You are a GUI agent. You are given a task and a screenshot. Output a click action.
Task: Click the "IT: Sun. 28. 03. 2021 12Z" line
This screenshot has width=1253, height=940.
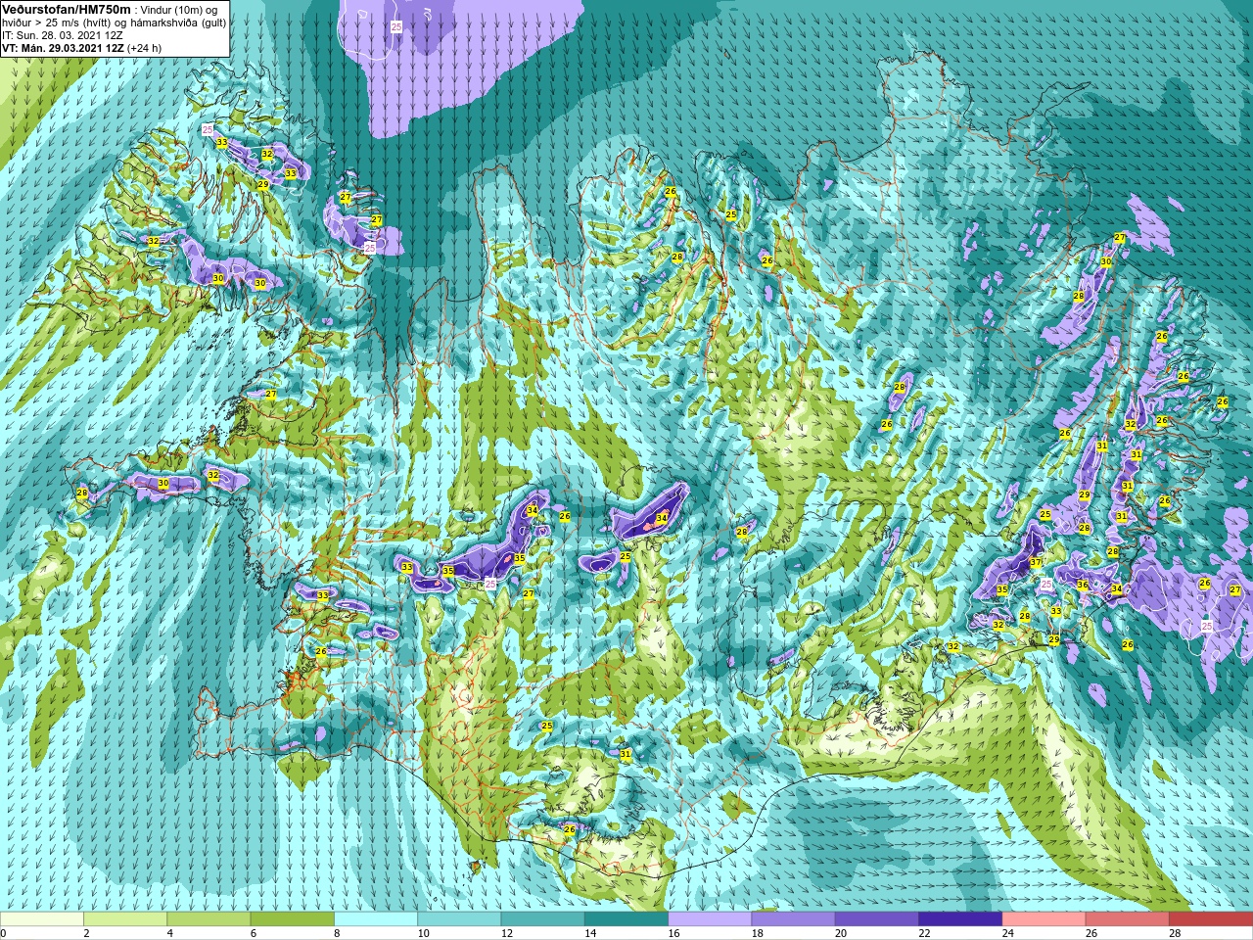pos(63,35)
